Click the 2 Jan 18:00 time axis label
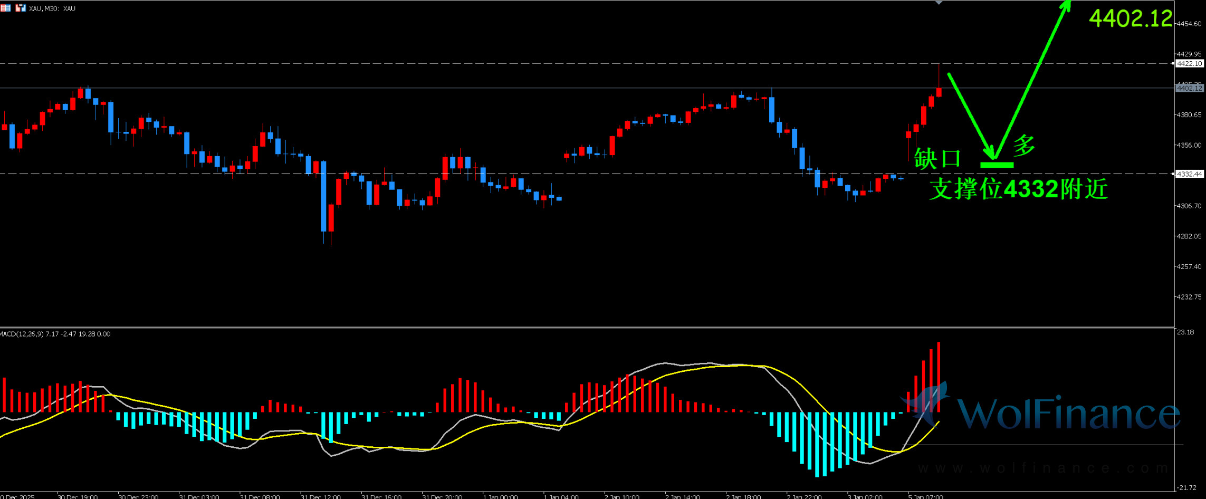 pyautogui.click(x=743, y=496)
